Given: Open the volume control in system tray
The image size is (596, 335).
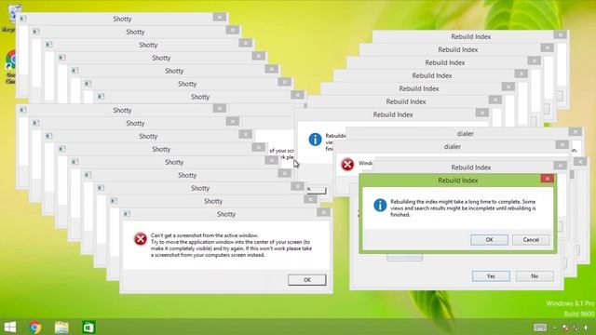Looking at the screenshot, I should pos(586,328).
